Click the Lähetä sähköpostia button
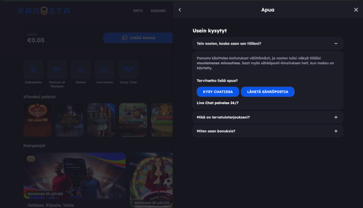This screenshot has height=208, width=363. point(268,92)
